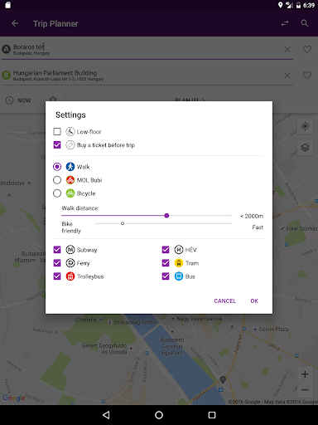Cancel the Settings dialog
The image size is (318, 425).
(x=225, y=300)
